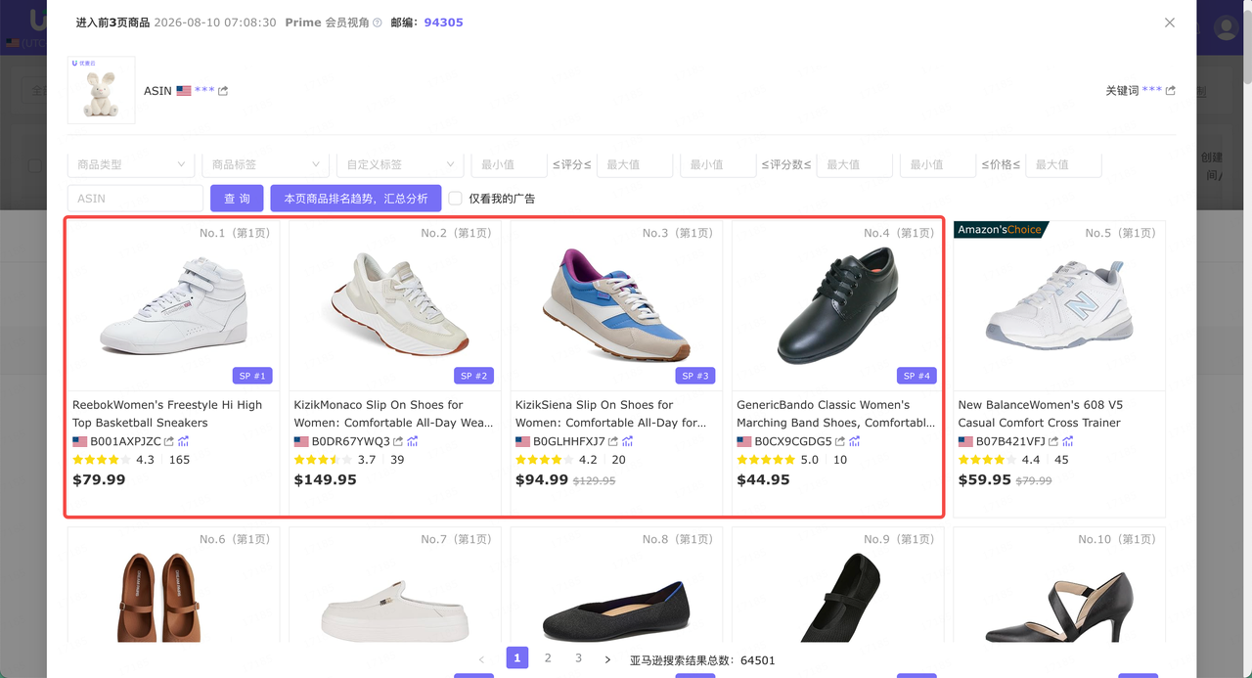The image size is (1252, 678).
Task: Open external link icon beside 关键词
Action: point(1171,91)
